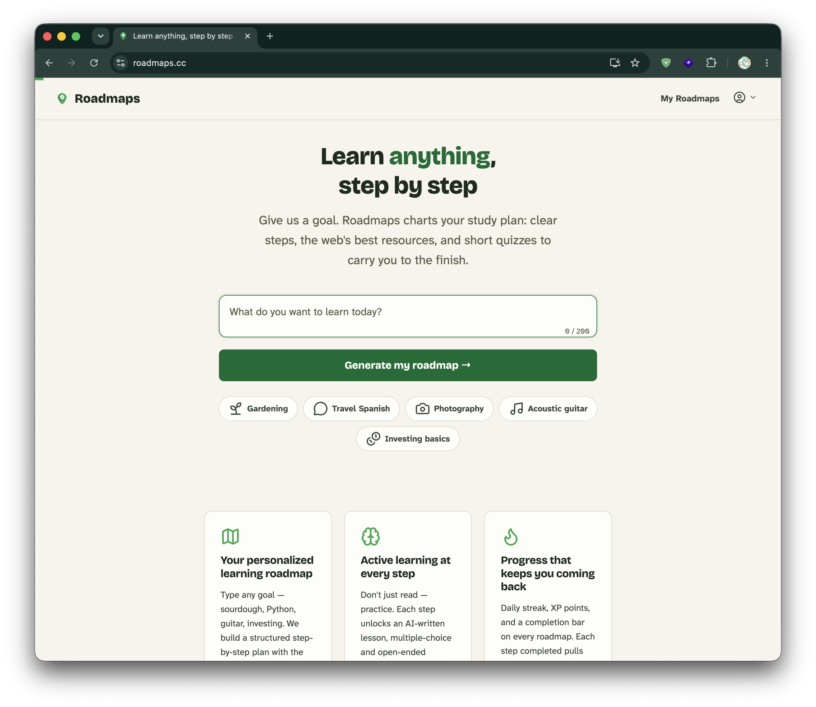Click the map icon on the roadmap card
This screenshot has width=816, height=707.
point(230,536)
